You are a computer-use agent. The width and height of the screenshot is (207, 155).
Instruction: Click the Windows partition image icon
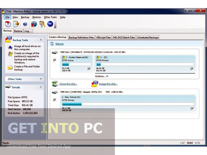coord(10,54)
